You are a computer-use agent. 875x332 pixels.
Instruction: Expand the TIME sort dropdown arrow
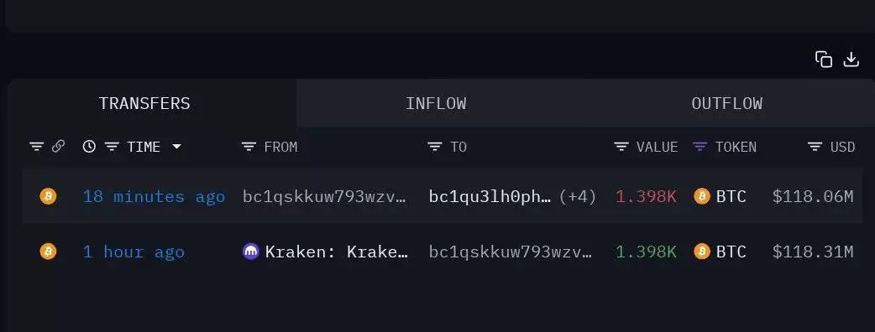(x=176, y=147)
